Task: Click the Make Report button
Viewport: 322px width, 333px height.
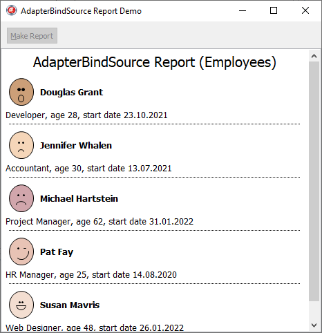Action: coord(32,36)
